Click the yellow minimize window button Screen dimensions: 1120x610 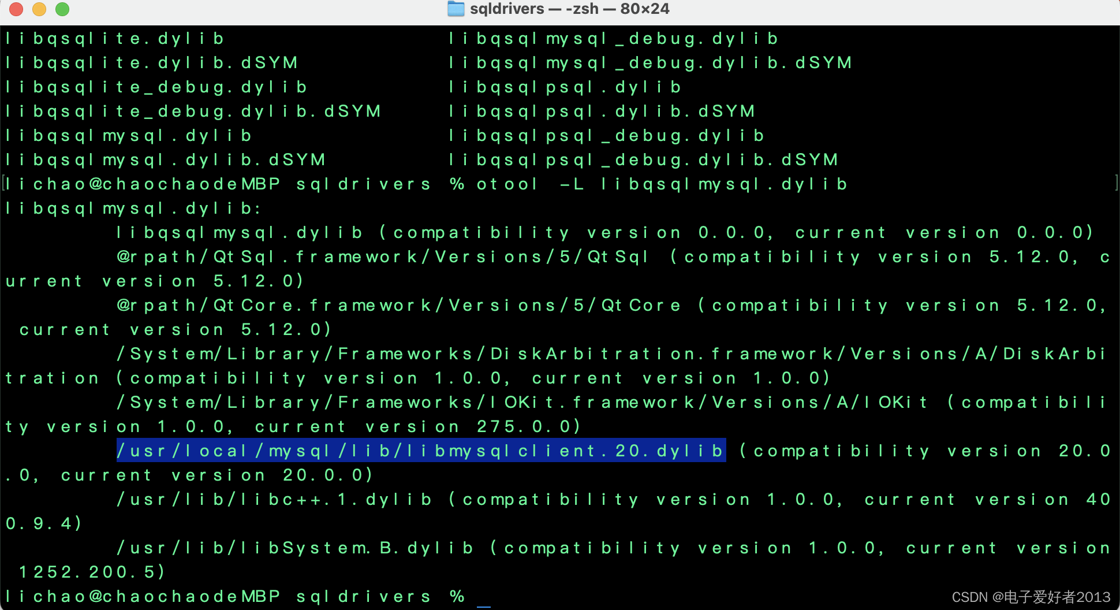point(39,9)
